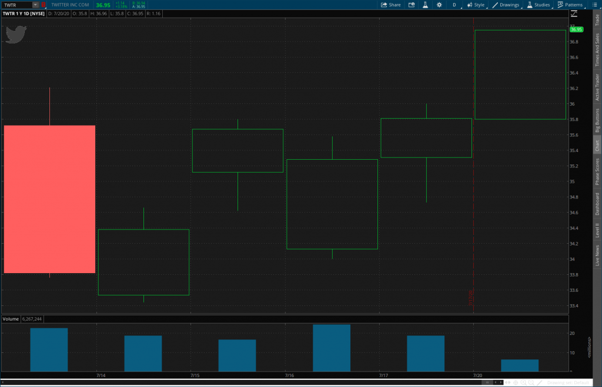This screenshot has height=387, width=602.
Task: Open chart settings gear icon
Action: [x=439, y=5]
